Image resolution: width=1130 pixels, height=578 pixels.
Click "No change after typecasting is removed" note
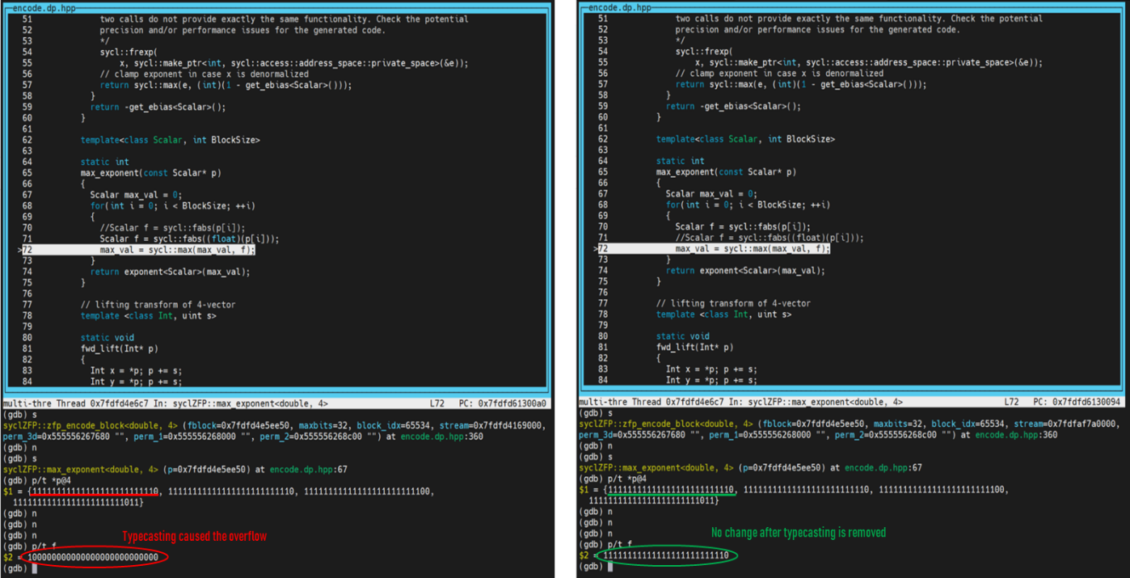click(x=798, y=533)
